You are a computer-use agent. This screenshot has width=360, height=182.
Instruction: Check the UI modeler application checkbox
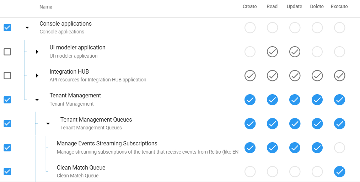pyautogui.click(x=7, y=52)
